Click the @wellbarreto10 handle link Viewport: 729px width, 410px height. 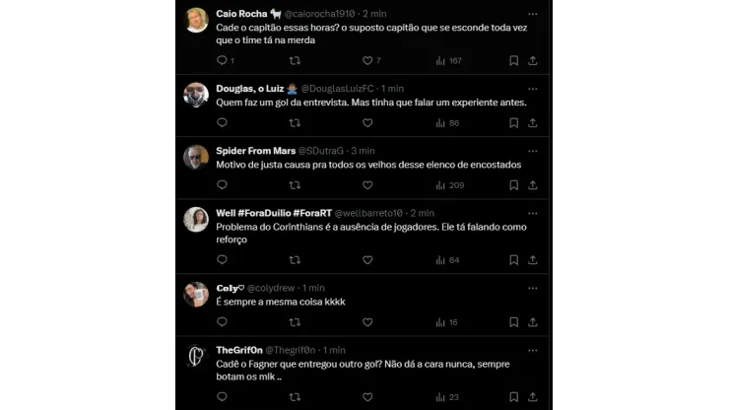pyautogui.click(x=374, y=213)
